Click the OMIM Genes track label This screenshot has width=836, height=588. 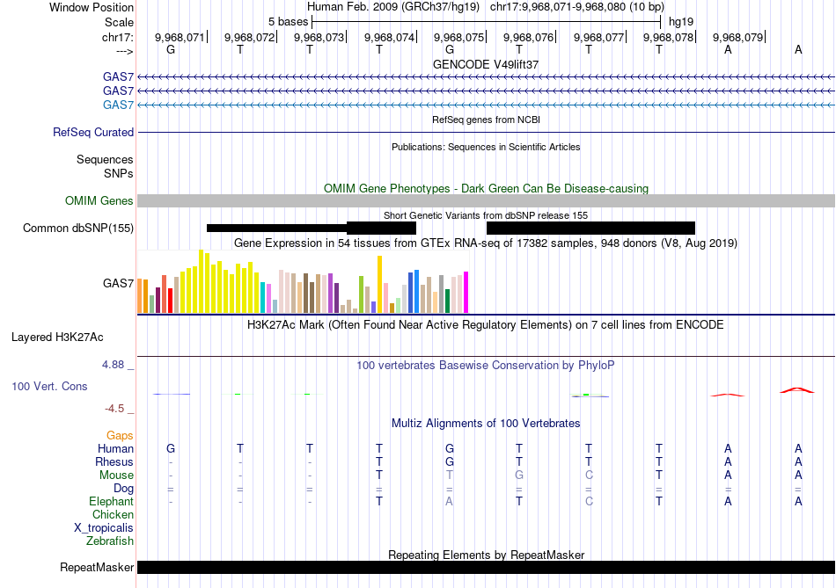99,200
